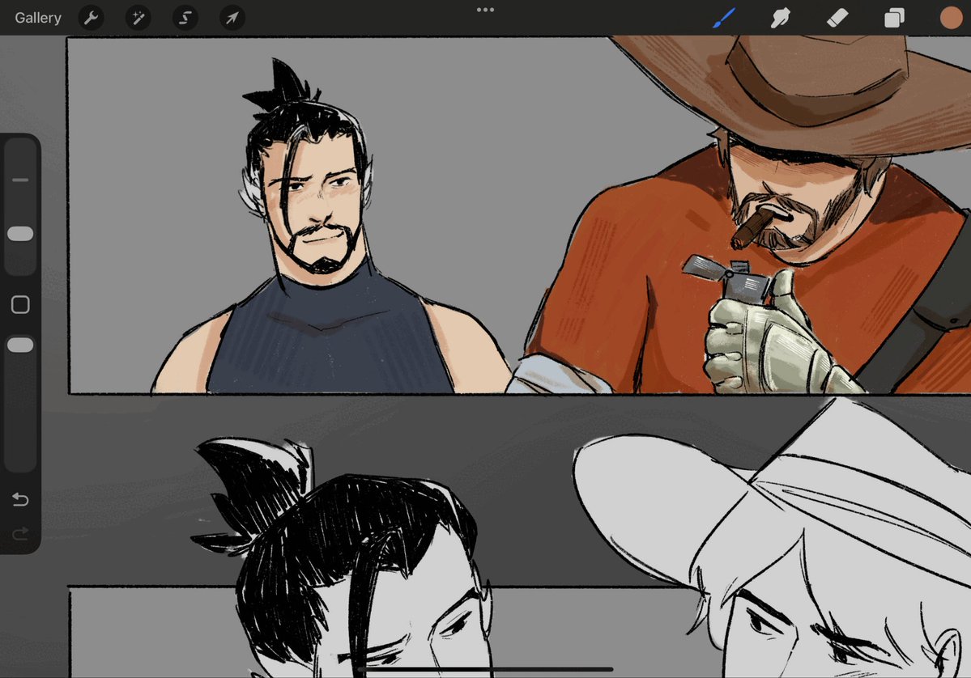The width and height of the screenshot is (971, 678).
Task: Open the Adjustments magic wand menu
Action: [138, 18]
